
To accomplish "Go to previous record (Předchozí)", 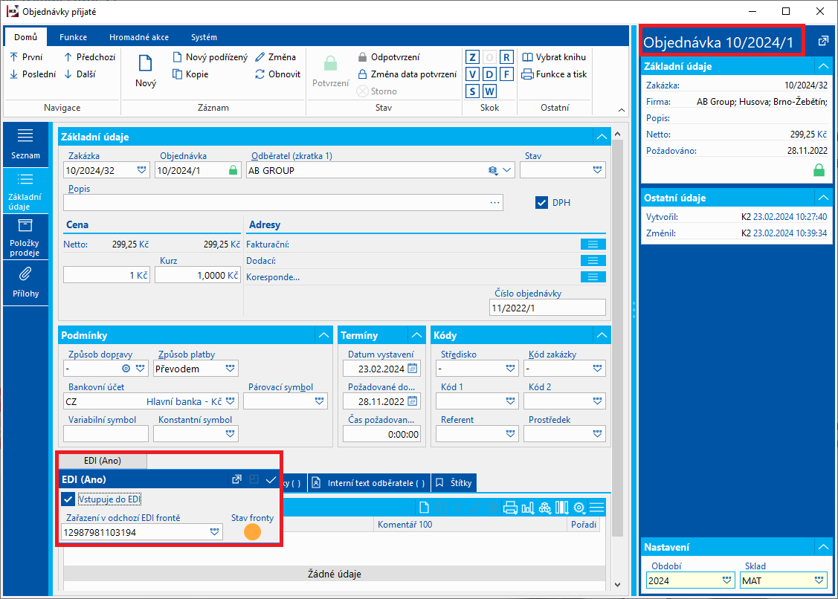I will coord(90,57).
